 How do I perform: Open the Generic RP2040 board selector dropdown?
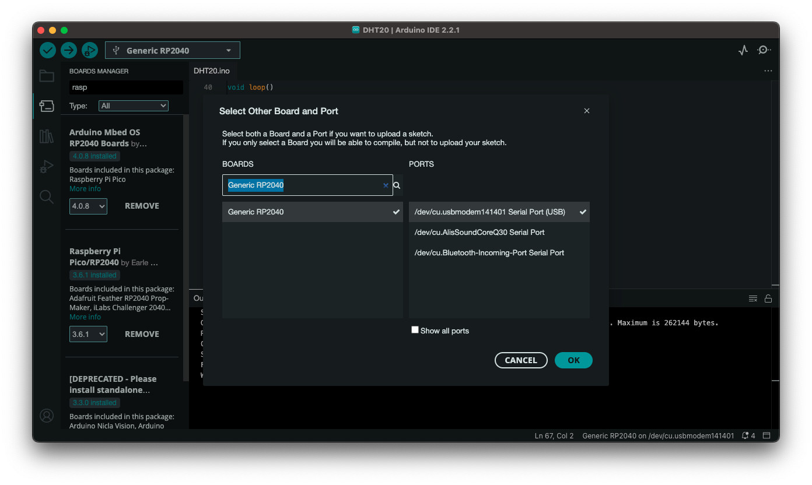pyautogui.click(x=173, y=50)
